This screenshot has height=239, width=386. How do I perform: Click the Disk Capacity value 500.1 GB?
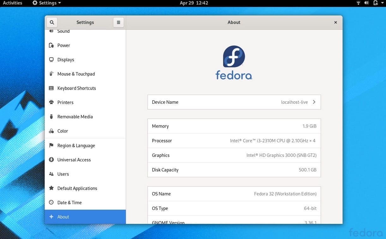308,170
